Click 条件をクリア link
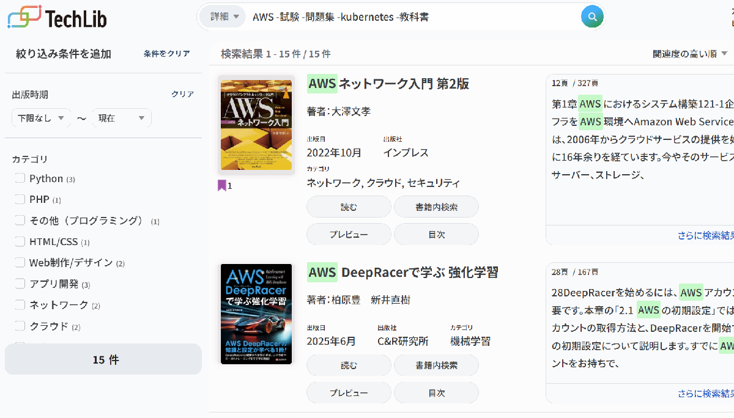This screenshot has height=418, width=734. (x=166, y=54)
